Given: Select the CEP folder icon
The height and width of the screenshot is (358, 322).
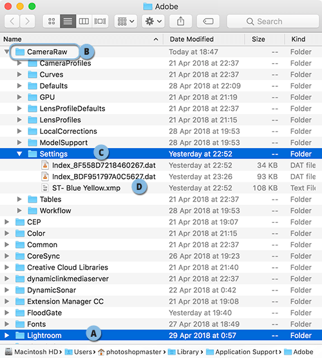Looking at the screenshot, I should (20, 222).
